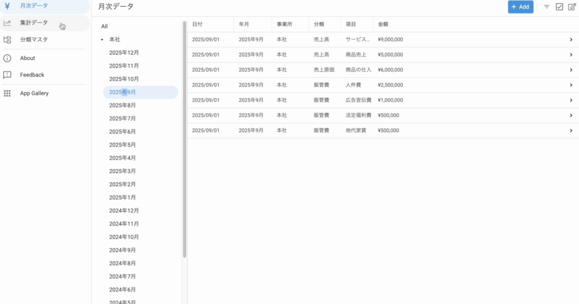Open details chevron for サービス row
The image size is (579, 304).
[571, 40]
